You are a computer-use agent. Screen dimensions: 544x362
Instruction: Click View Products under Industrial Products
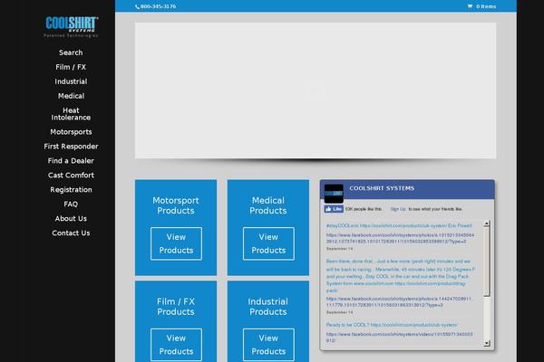(268, 345)
